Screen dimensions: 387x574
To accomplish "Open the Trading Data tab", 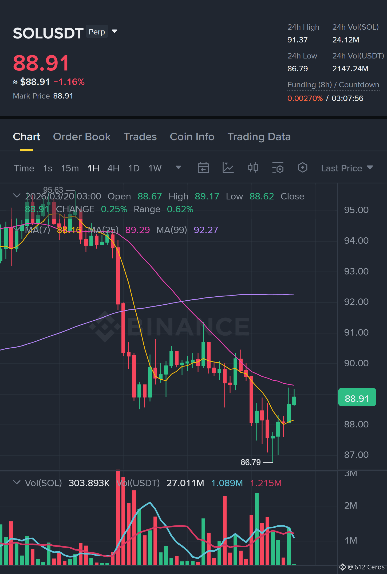I will tap(259, 137).
